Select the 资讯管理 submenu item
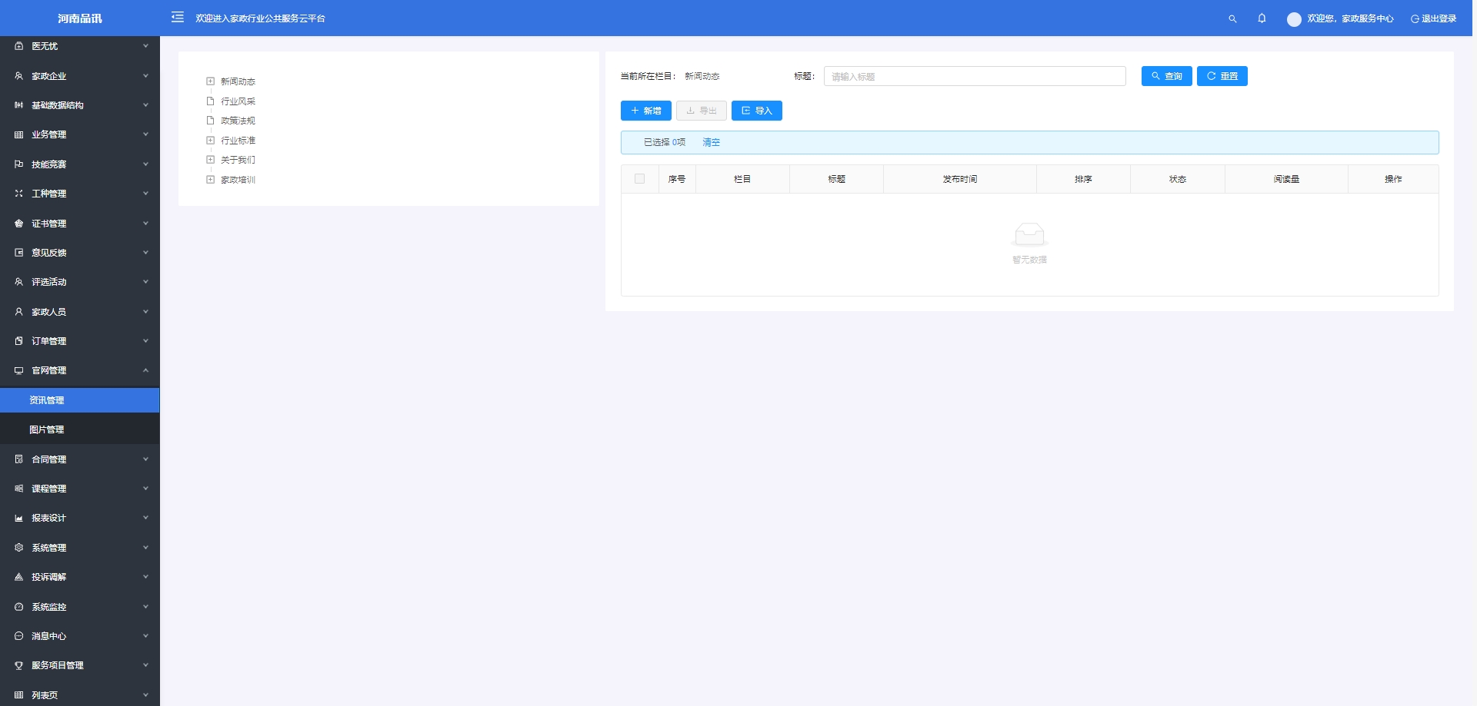1477x706 pixels. [47, 400]
